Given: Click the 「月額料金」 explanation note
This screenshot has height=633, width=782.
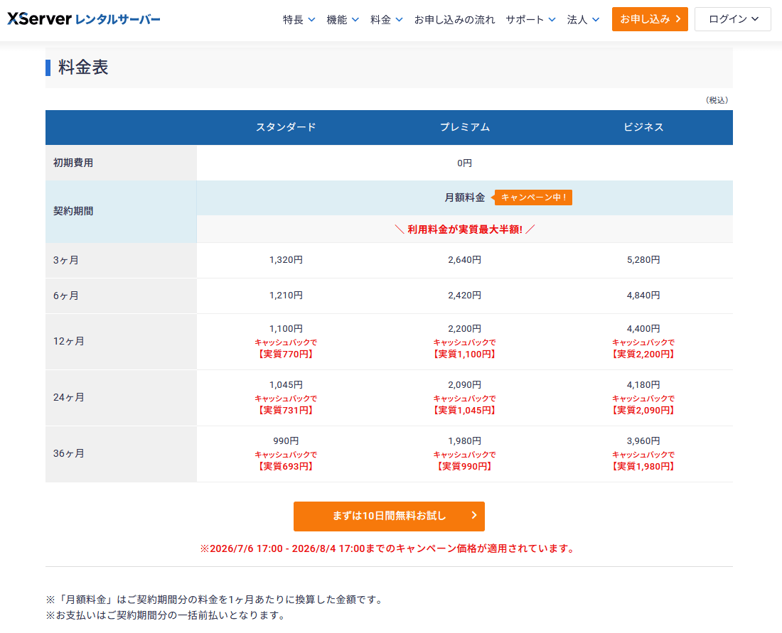Looking at the screenshot, I should 215,599.
